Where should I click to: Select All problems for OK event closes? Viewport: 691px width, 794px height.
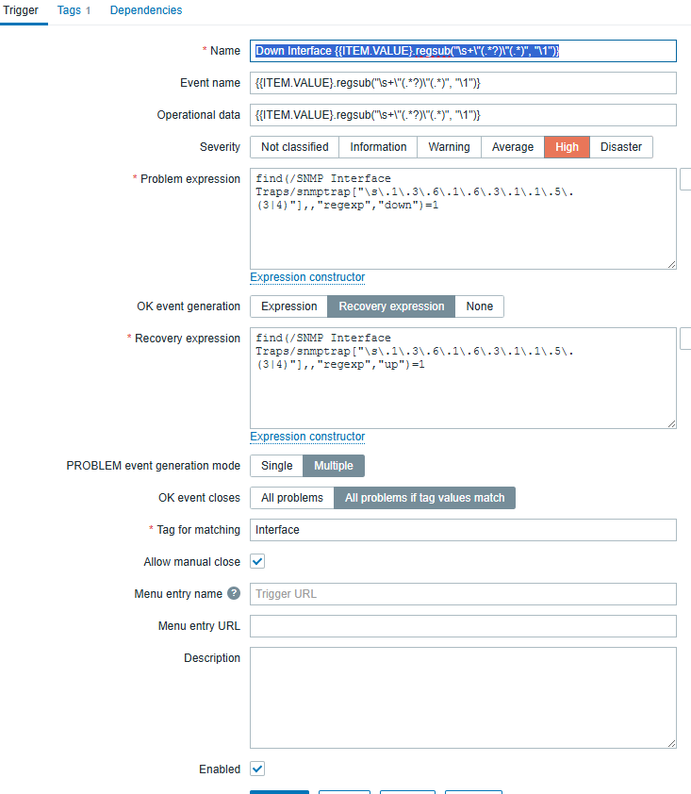292,498
